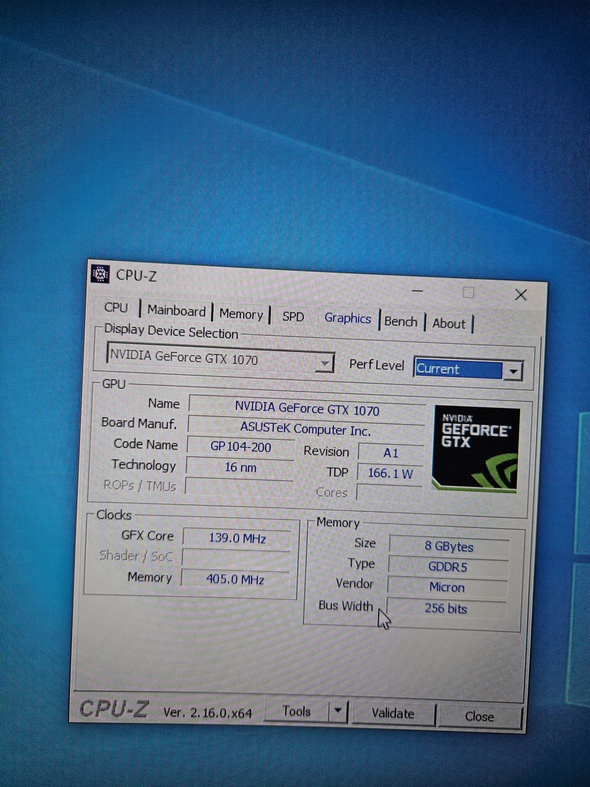Click the 405.0 MHz memory clock value
This screenshot has width=590, height=787.
tap(235, 579)
